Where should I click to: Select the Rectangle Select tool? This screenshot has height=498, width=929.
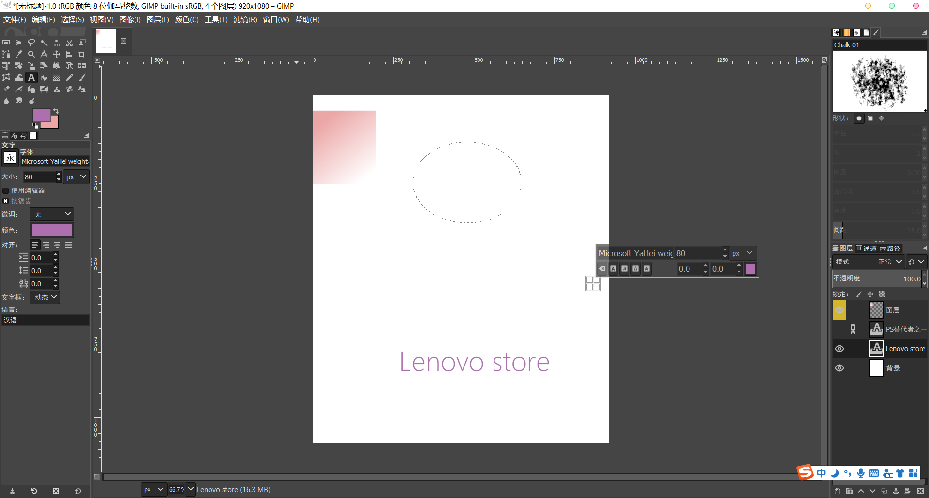click(6, 43)
